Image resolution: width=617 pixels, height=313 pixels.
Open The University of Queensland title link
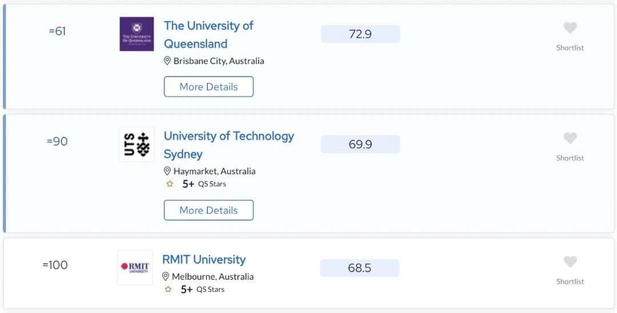click(x=209, y=35)
